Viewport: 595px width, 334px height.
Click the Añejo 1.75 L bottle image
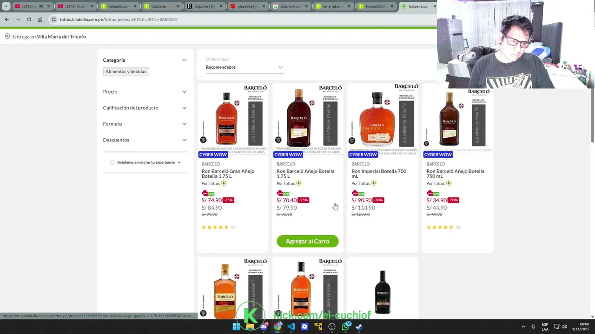[x=298, y=118]
